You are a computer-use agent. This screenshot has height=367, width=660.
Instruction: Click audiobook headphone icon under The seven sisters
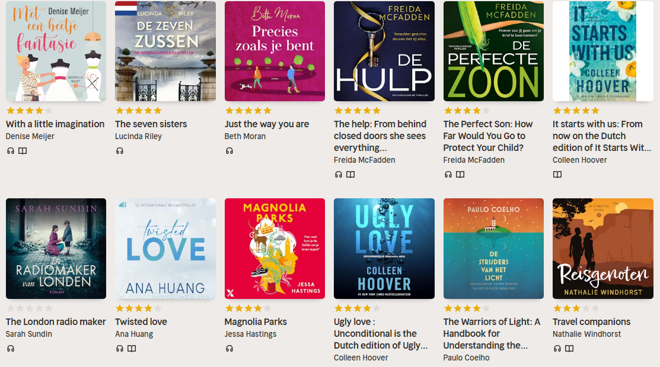120,151
